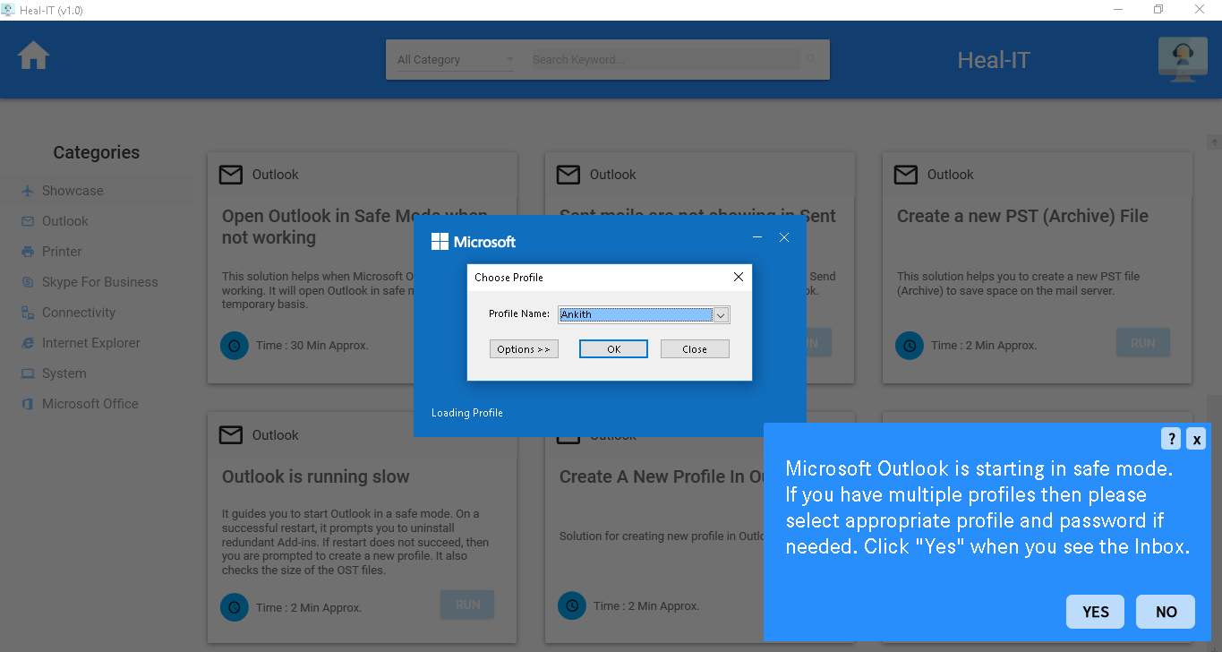Click Options >> in the Choose Profile dialog
Screen dimensions: 1222x652
524,348
